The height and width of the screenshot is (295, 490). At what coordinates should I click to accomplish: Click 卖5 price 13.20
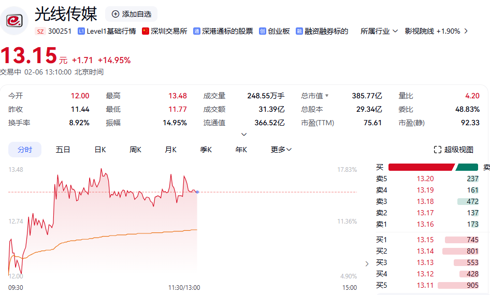425,179
